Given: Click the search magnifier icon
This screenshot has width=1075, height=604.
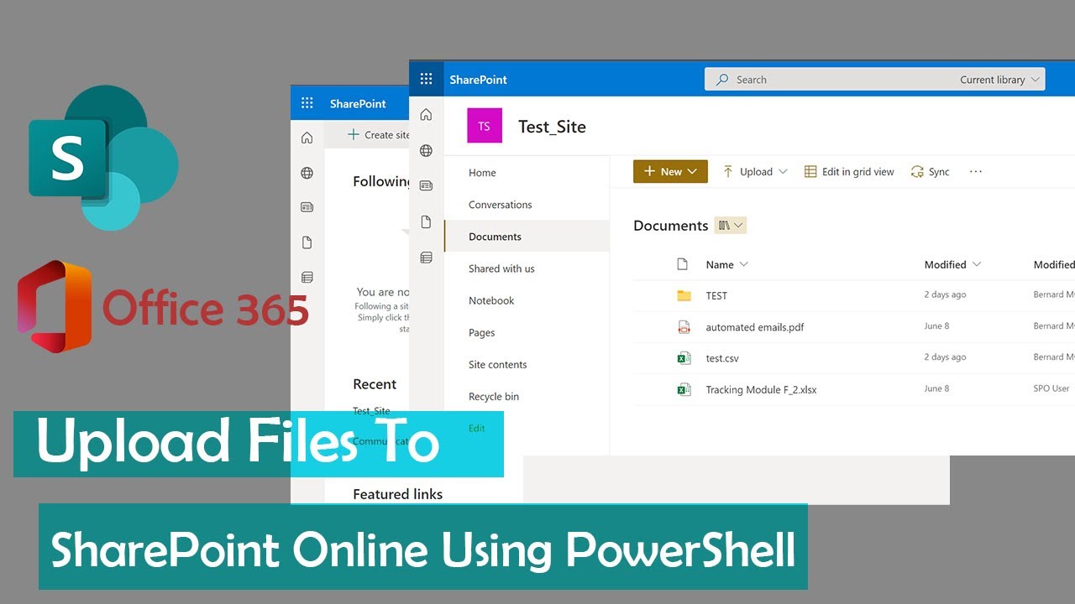Looking at the screenshot, I should click(x=722, y=80).
